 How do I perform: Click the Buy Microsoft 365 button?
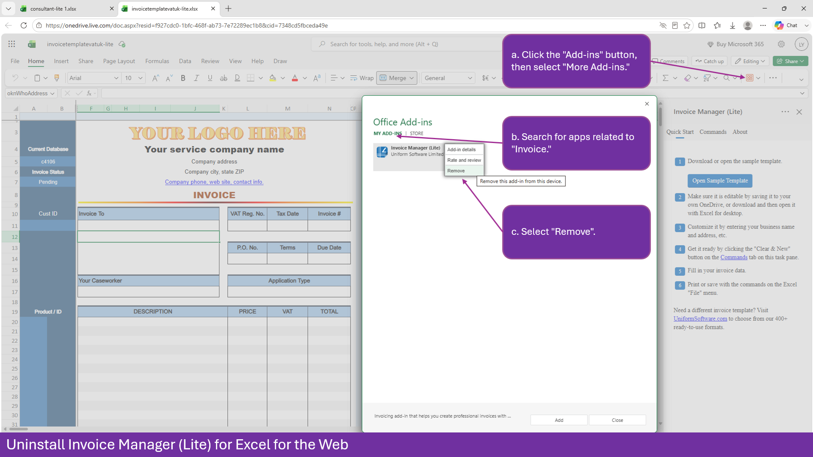pos(736,44)
